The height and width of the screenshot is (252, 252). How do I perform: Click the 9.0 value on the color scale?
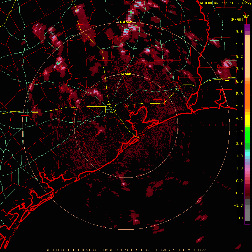point(239,44)
